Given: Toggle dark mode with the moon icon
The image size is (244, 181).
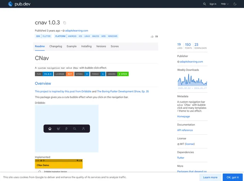Looking at the screenshot, I should point(235,4).
